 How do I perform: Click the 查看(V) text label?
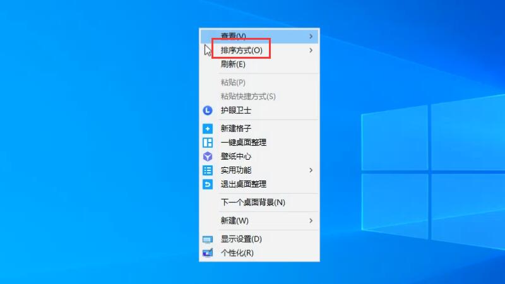click(x=233, y=36)
